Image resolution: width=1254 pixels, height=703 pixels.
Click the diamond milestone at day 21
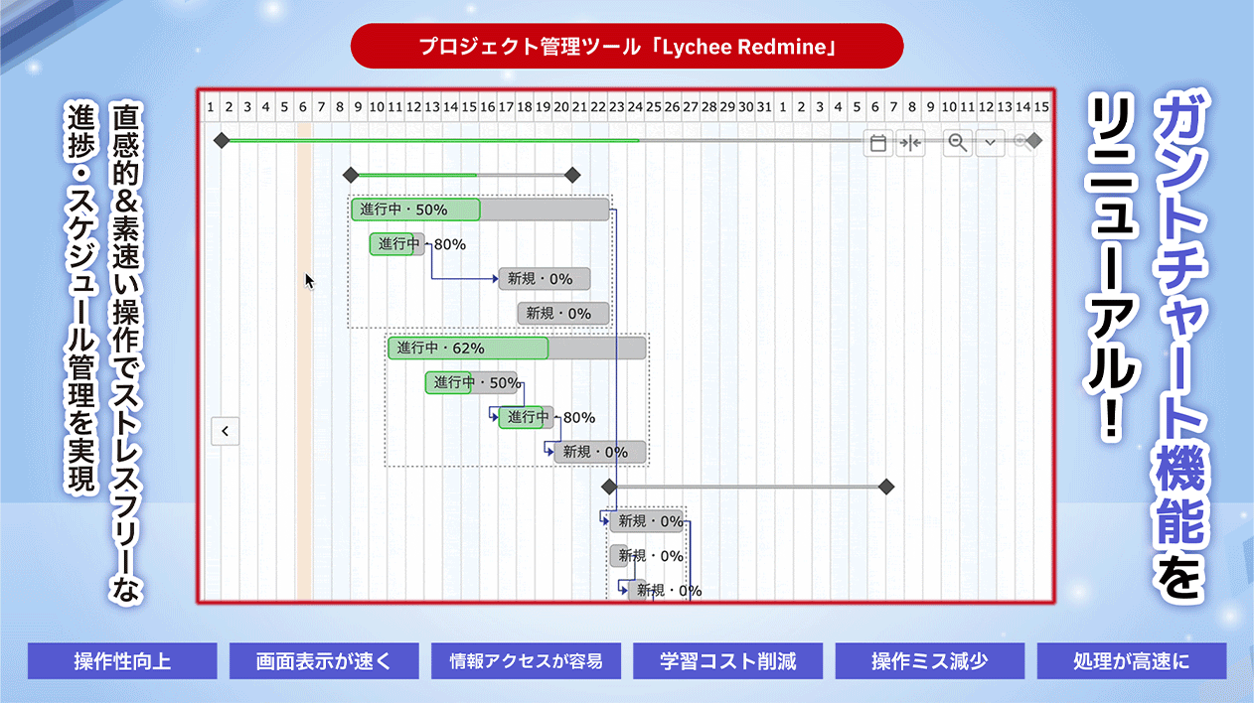pos(571,176)
